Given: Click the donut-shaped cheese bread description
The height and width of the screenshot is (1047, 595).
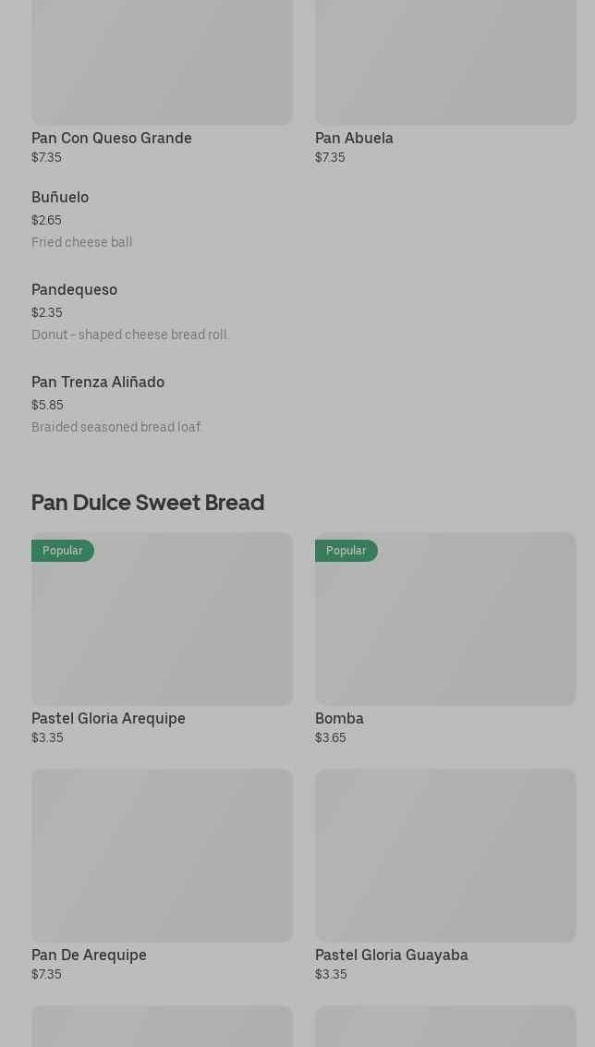Looking at the screenshot, I should click(130, 335).
